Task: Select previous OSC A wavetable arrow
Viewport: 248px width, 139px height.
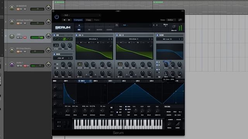Action: (x=109, y=39)
